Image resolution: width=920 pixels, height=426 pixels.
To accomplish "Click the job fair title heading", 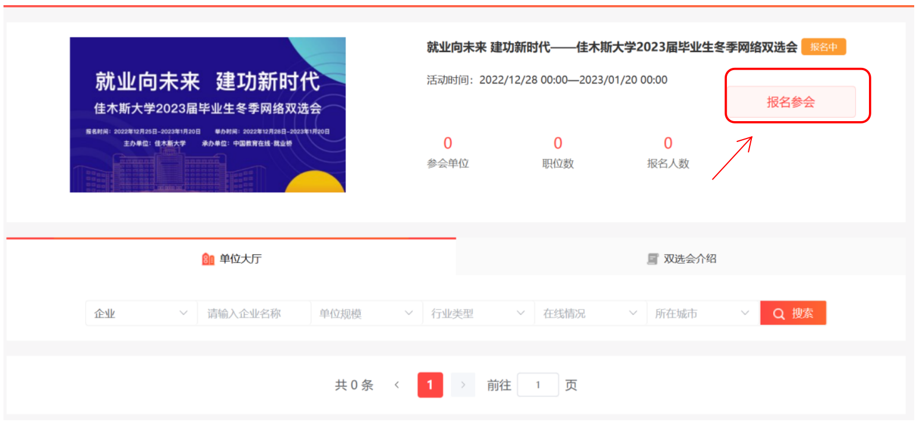I will point(612,47).
